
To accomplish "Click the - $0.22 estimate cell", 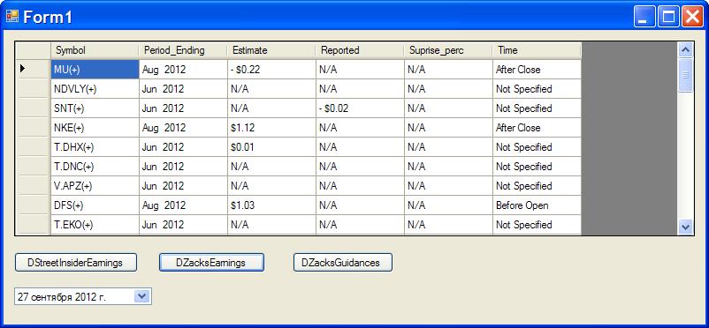I will (271, 70).
